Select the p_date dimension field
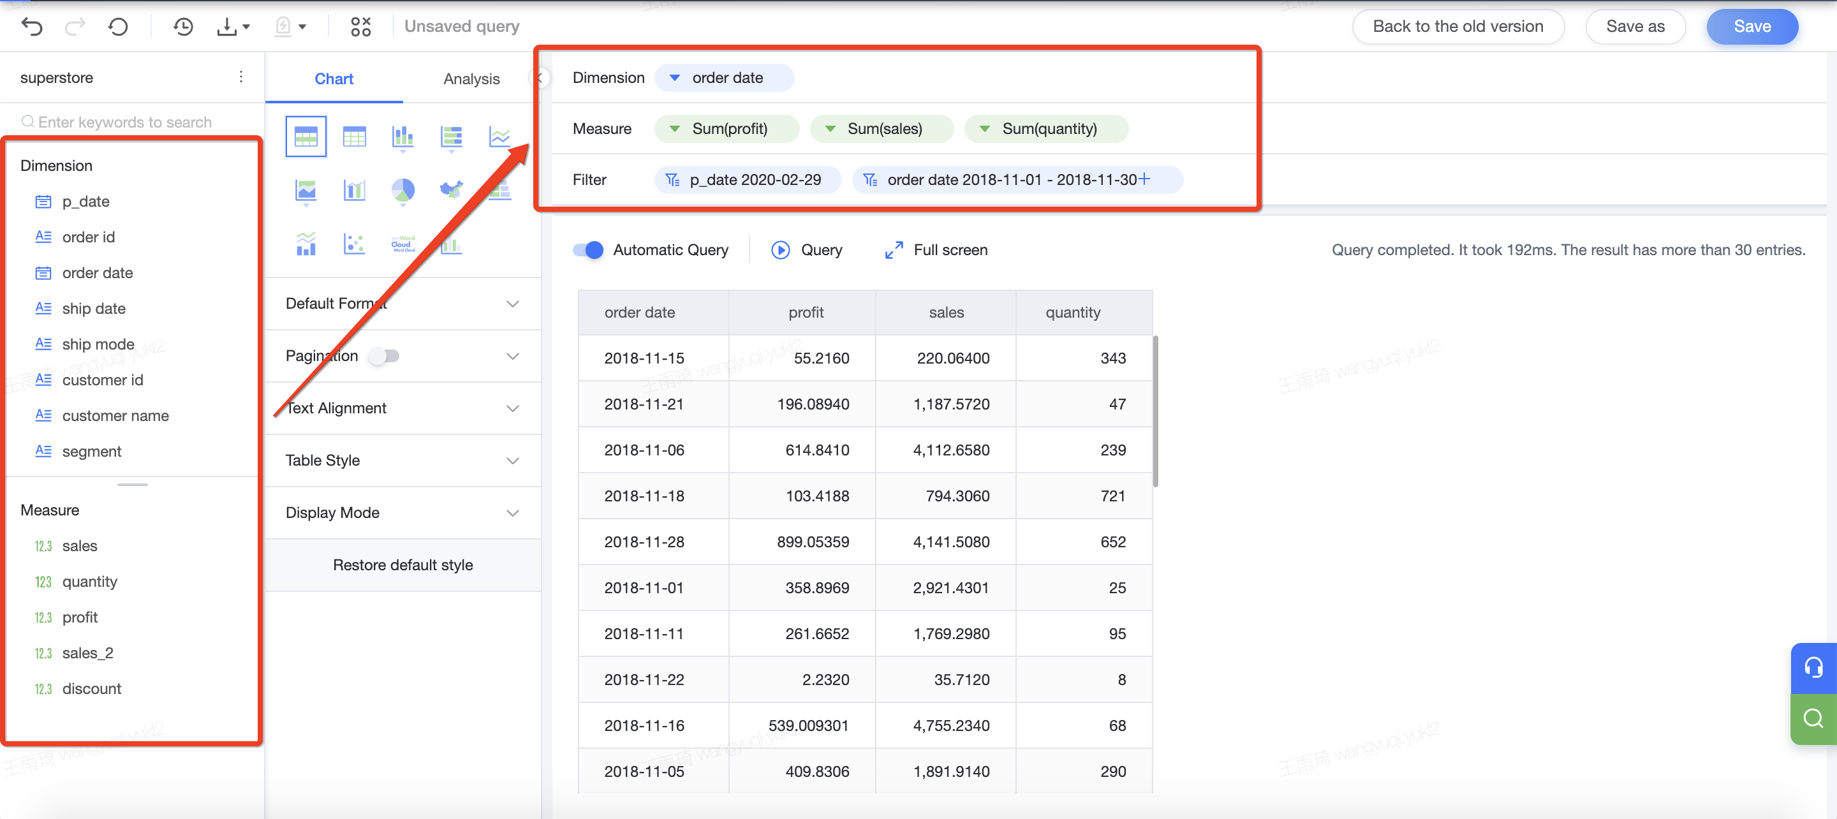 point(85,201)
